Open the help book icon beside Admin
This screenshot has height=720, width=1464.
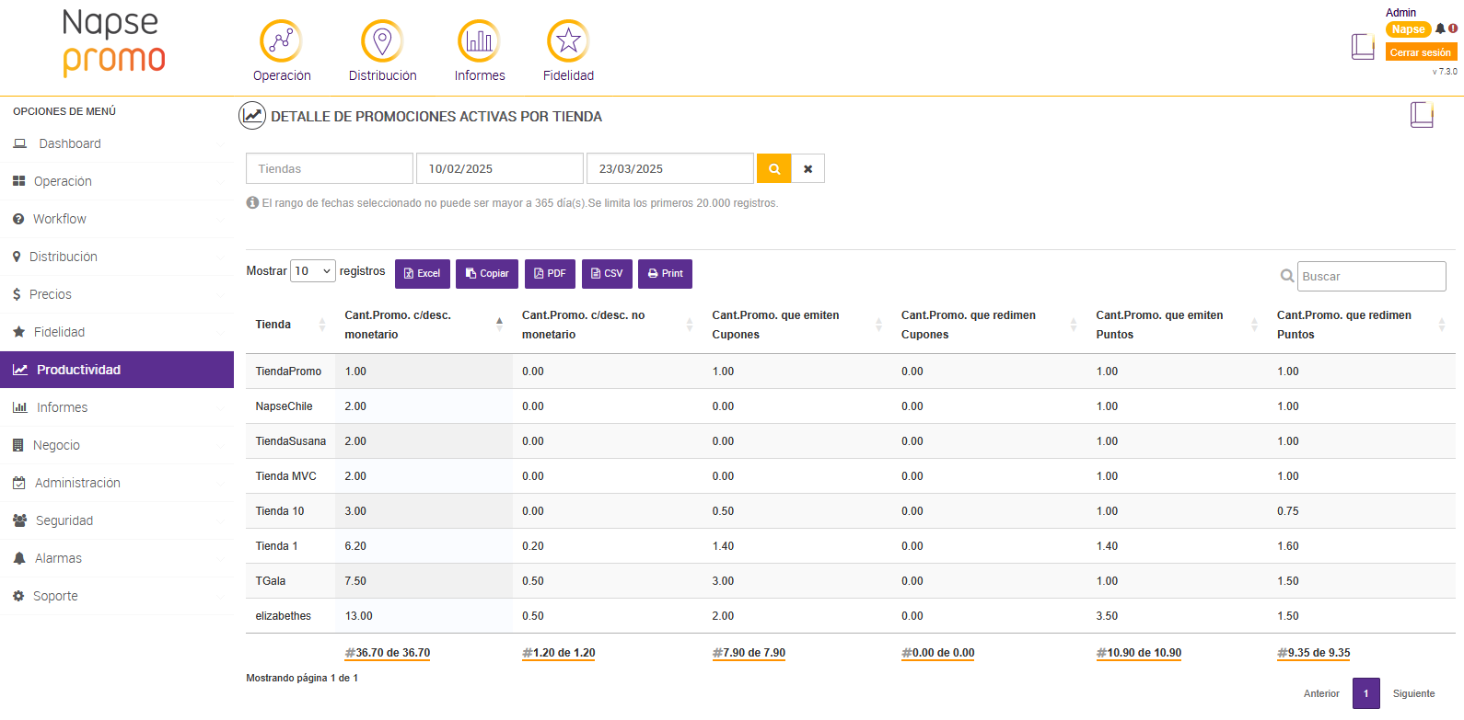pyautogui.click(x=1363, y=46)
